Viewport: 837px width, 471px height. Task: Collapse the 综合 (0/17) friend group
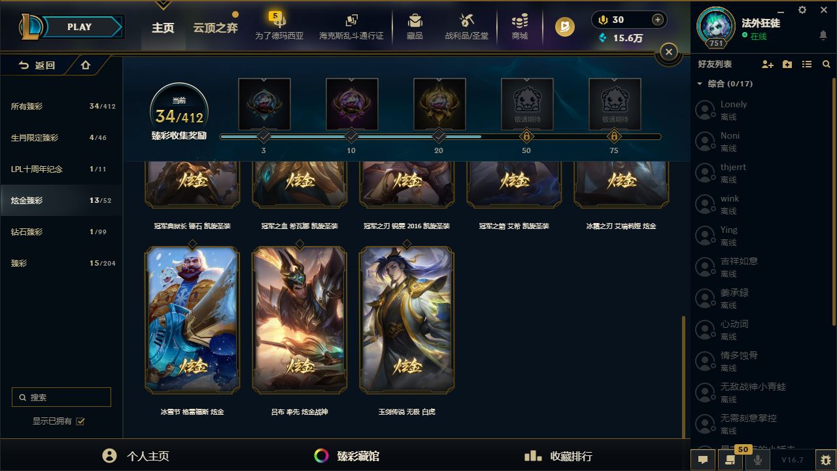700,84
